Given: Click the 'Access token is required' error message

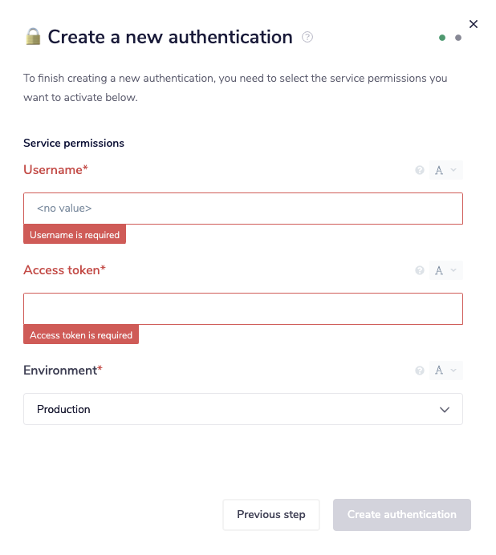Looking at the screenshot, I should point(81,335).
